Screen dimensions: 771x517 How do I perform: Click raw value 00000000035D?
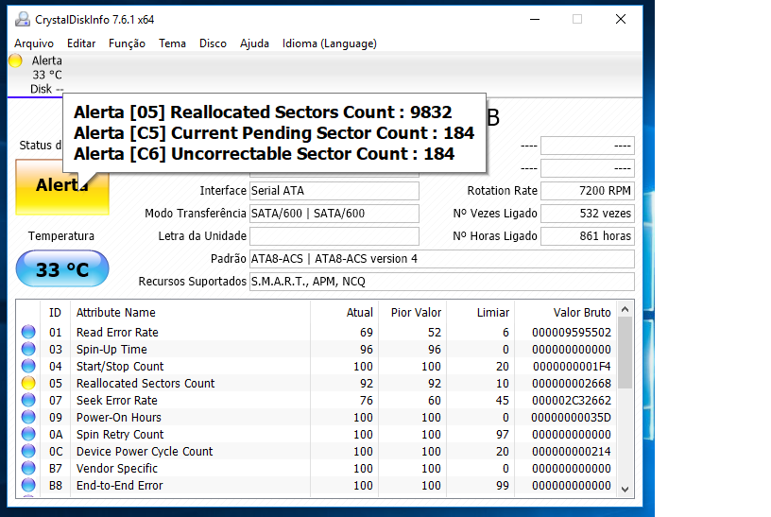click(572, 417)
